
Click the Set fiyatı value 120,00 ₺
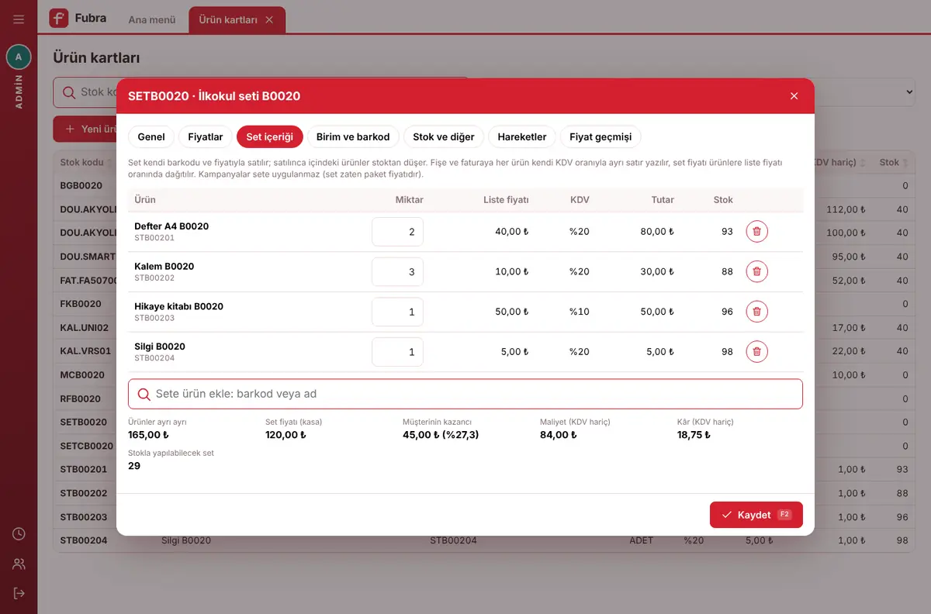coord(286,435)
